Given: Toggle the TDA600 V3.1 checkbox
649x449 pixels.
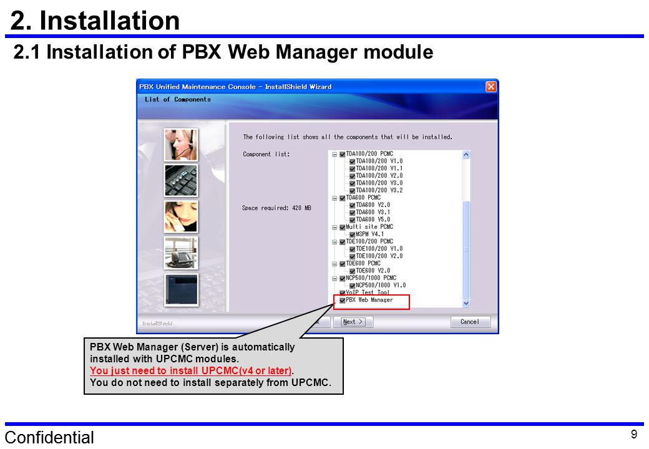Looking at the screenshot, I should pyautogui.click(x=352, y=213).
